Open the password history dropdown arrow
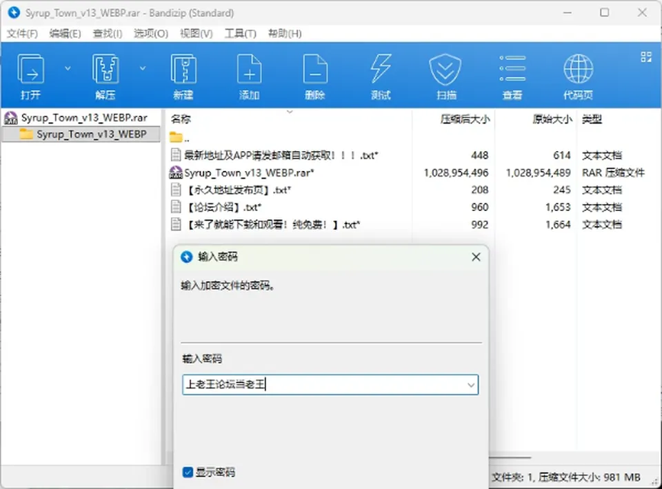Image resolution: width=662 pixels, height=489 pixels. click(471, 385)
